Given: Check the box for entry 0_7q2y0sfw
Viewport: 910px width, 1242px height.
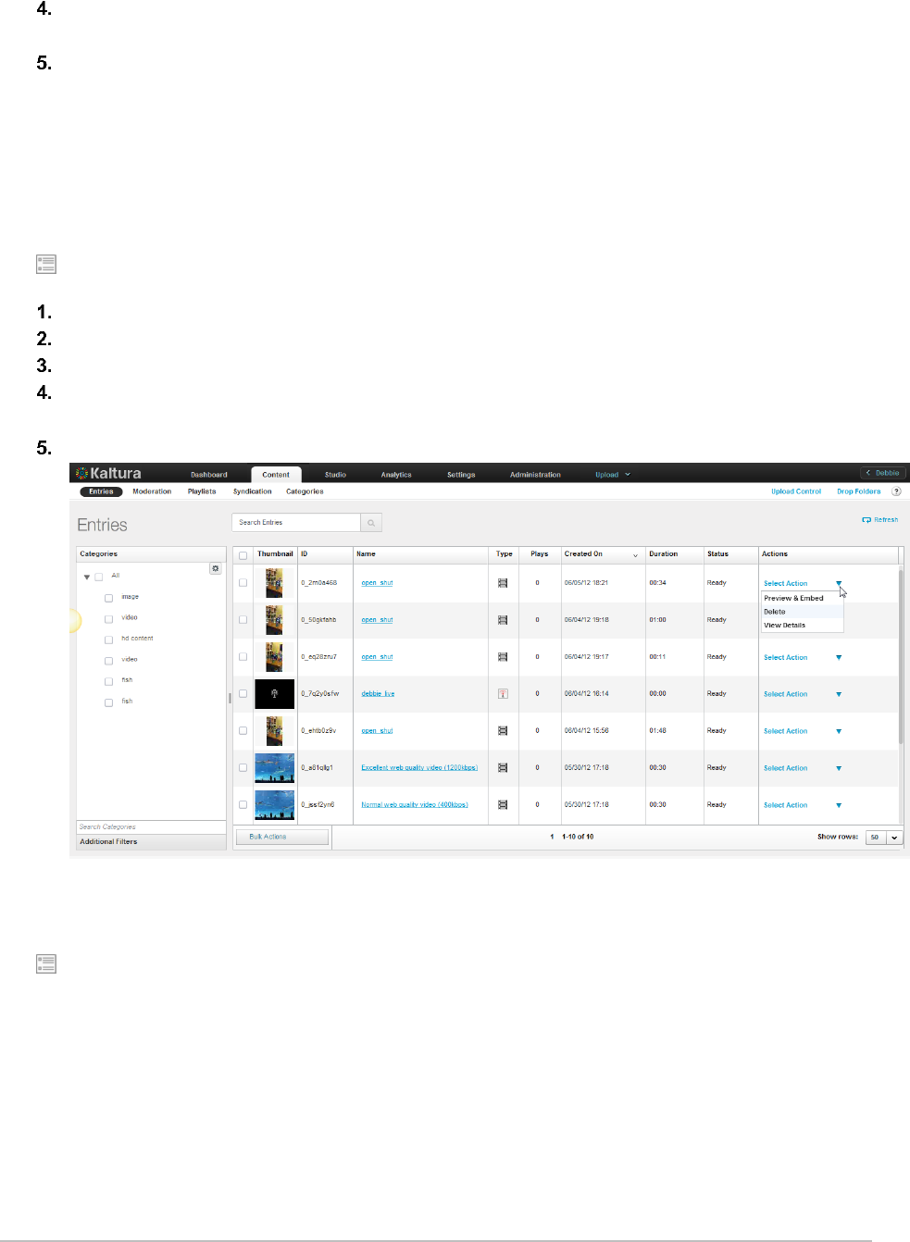Looking at the screenshot, I should [x=243, y=693].
